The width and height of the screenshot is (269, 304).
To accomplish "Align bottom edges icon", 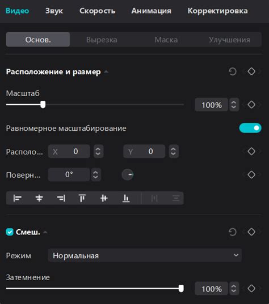I will 126,198.
